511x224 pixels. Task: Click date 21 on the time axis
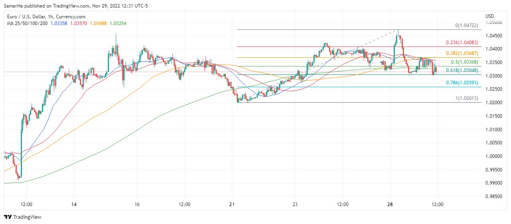click(232, 204)
